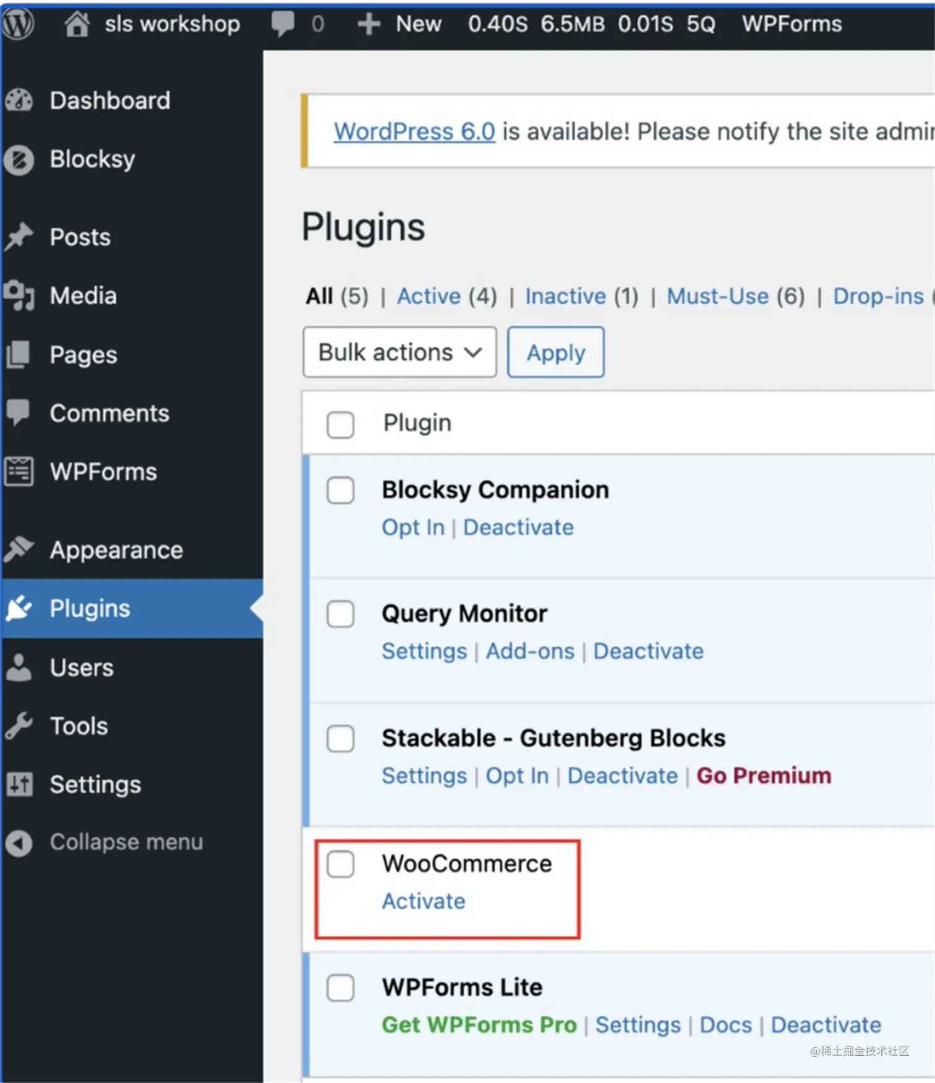Check the WooCommerce plugin checkbox
The image size is (935, 1083).
pyautogui.click(x=341, y=864)
